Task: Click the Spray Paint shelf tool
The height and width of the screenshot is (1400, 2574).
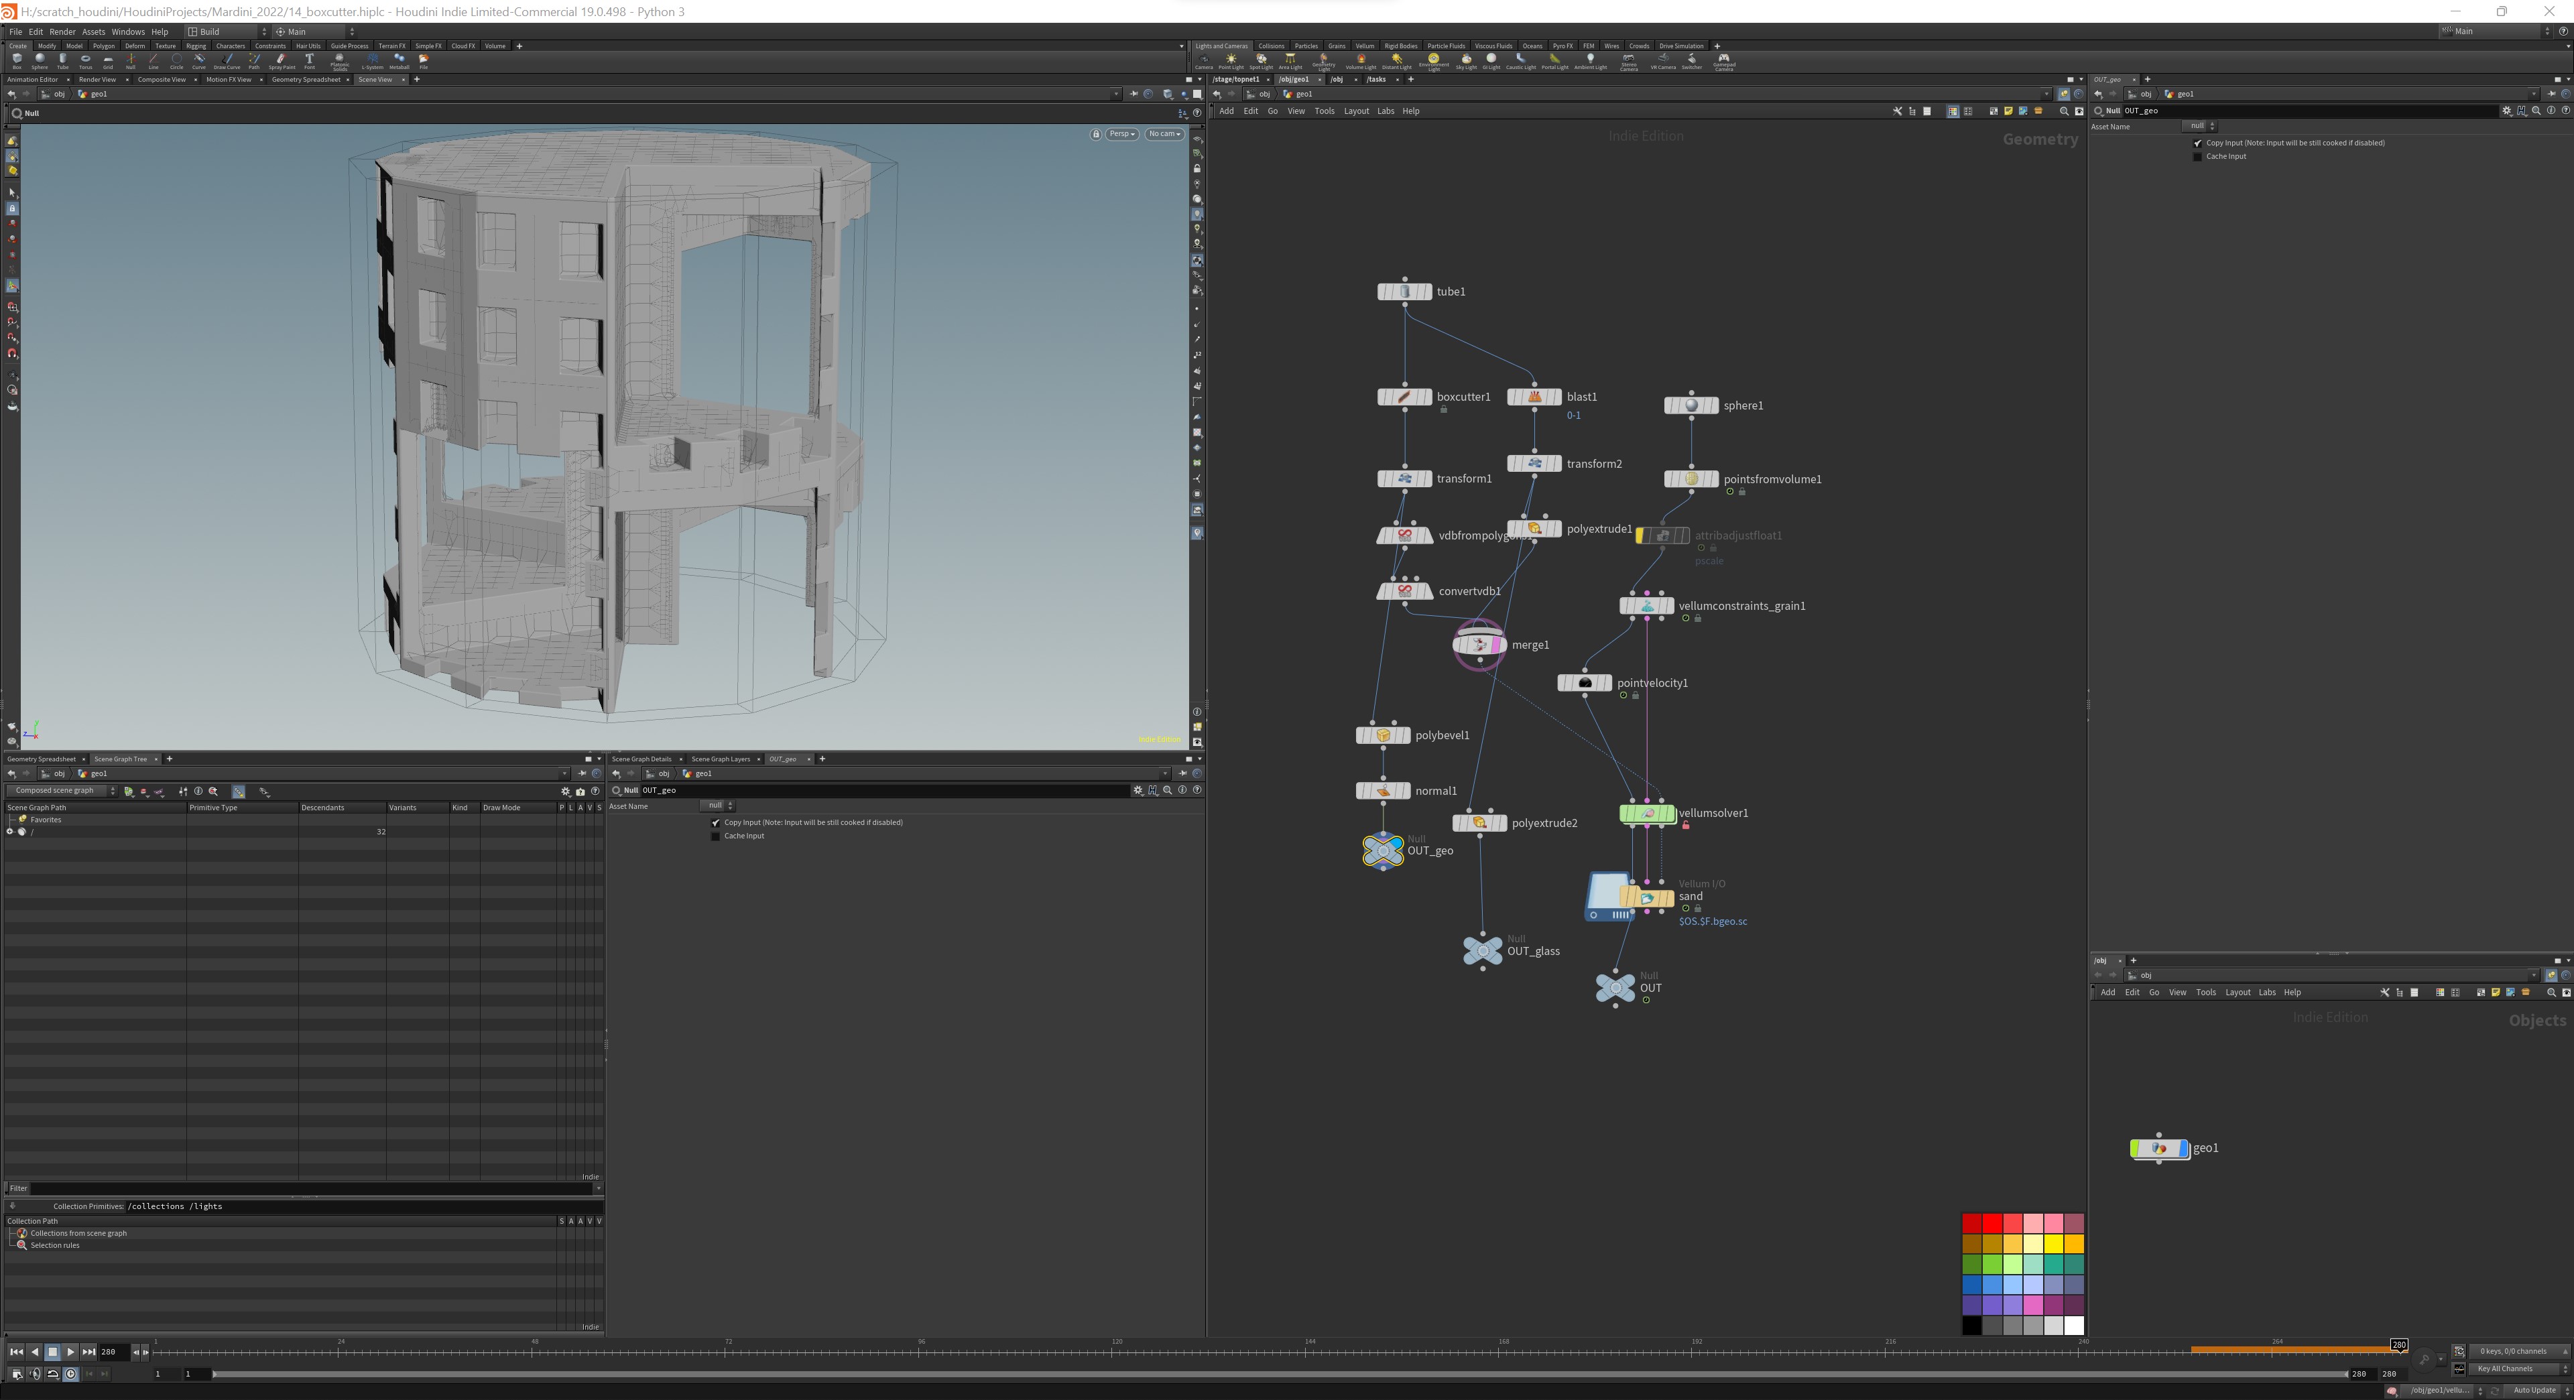Action: (x=282, y=61)
